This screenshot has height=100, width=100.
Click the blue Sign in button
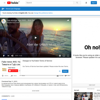(x=94, y=3)
